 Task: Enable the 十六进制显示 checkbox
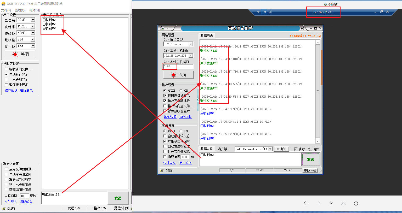tap(7, 79)
